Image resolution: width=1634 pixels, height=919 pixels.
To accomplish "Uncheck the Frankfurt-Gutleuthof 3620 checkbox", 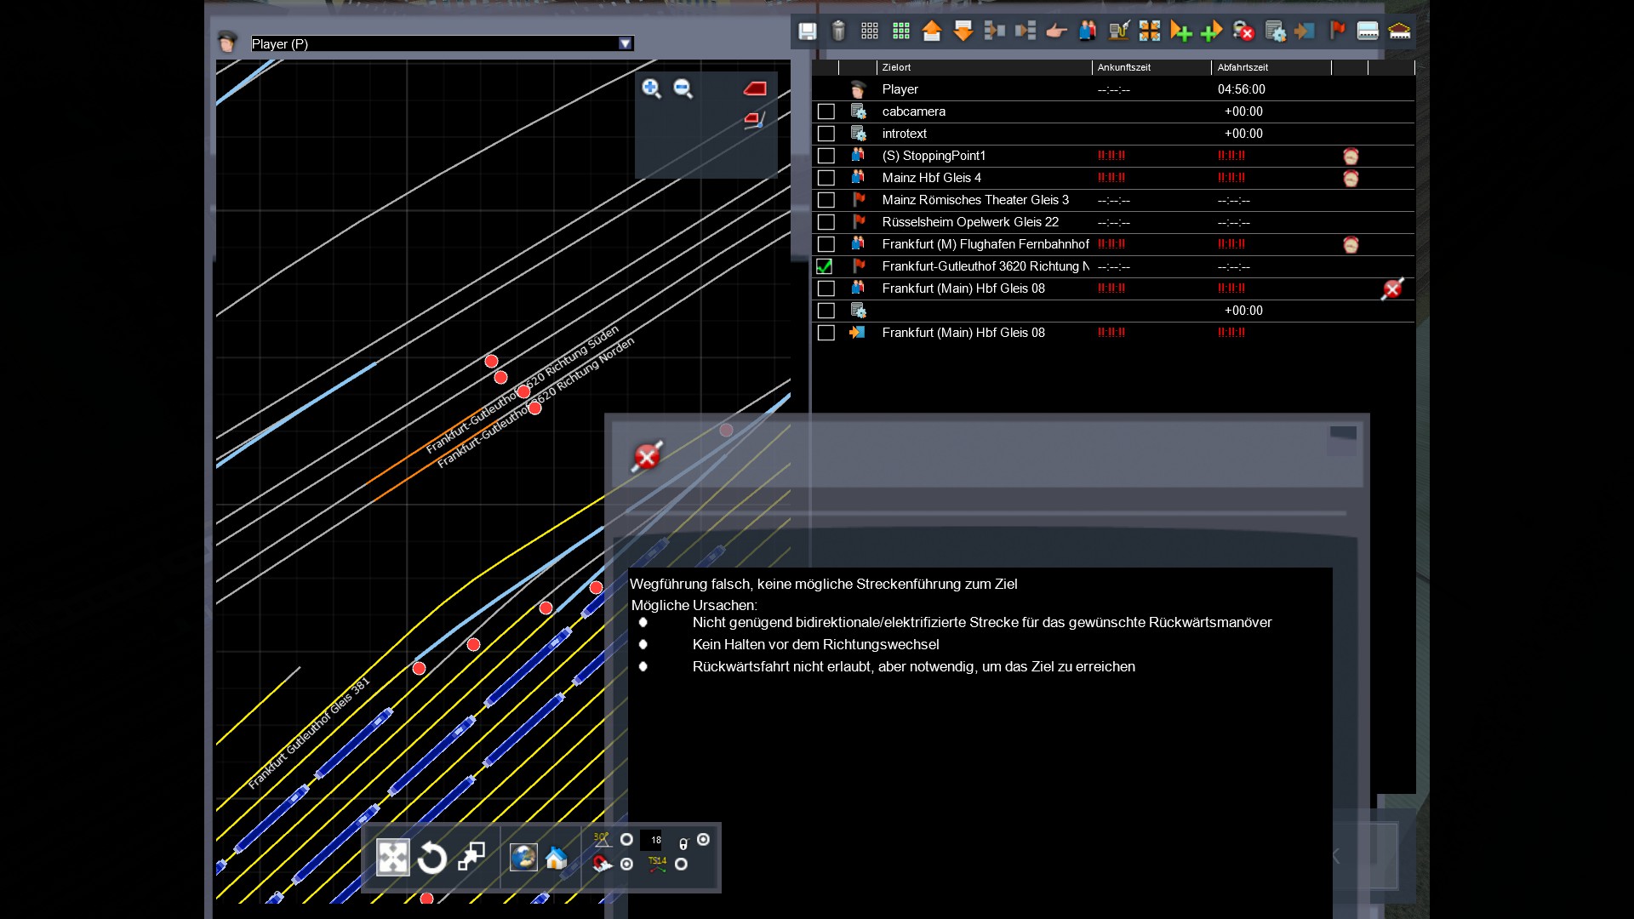I will click(x=825, y=266).
